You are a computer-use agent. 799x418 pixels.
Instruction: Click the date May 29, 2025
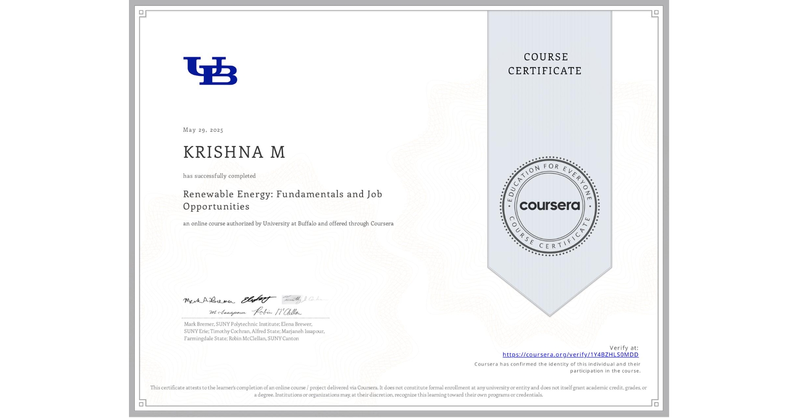click(x=203, y=130)
